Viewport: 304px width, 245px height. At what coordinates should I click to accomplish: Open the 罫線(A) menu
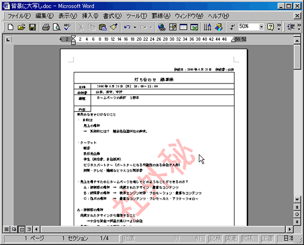click(161, 16)
